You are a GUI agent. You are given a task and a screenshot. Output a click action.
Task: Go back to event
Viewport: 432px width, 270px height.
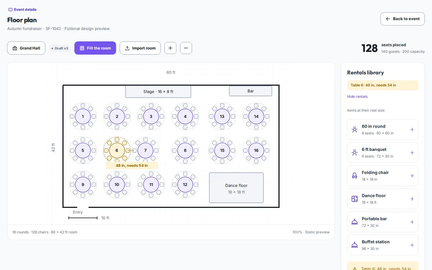[x=403, y=19]
